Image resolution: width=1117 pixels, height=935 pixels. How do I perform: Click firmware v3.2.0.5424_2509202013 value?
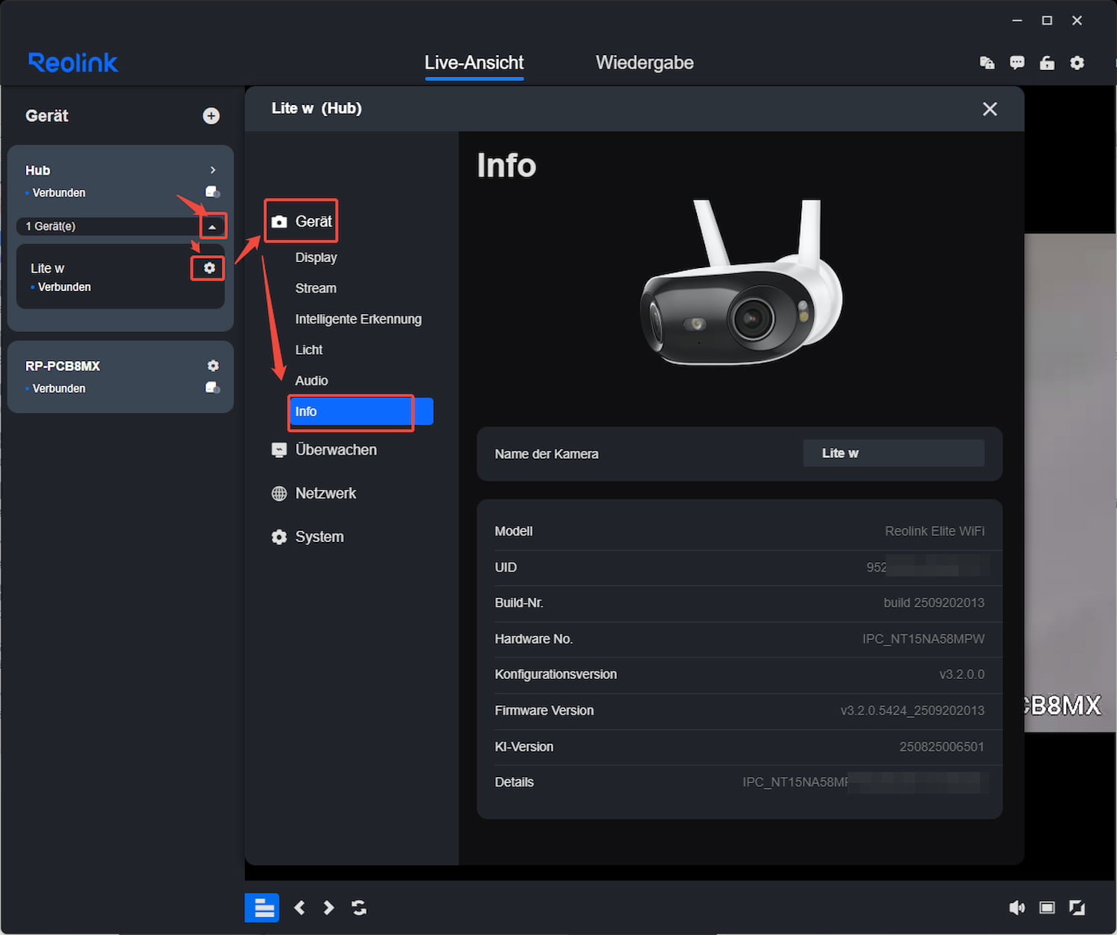click(x=912, y=710)
